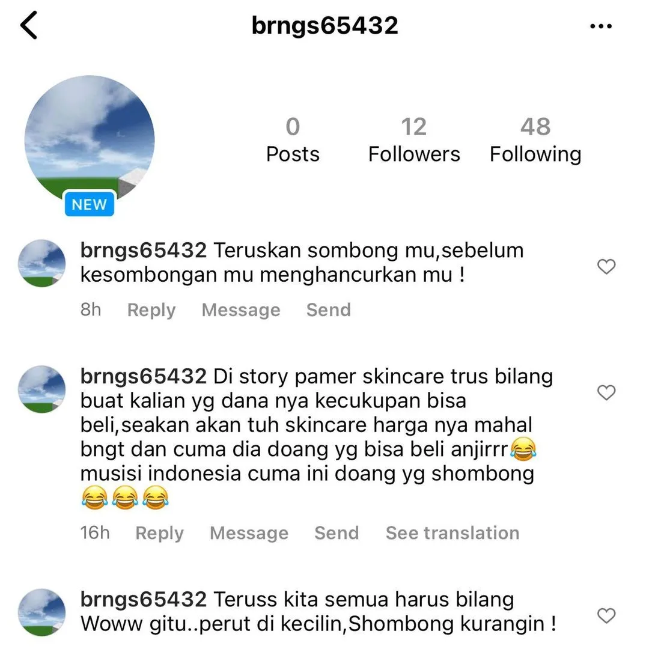View the 48 Following list
The image size is (649, 649).
(x=535, y=140)
